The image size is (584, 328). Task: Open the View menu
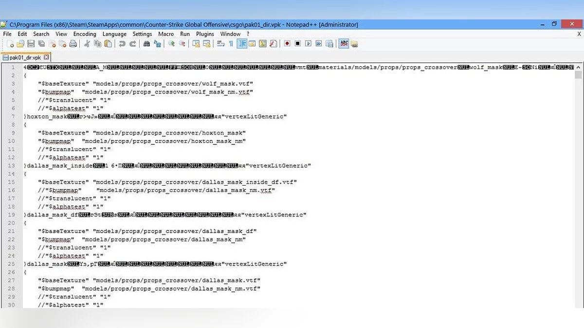tap(61, 34)
